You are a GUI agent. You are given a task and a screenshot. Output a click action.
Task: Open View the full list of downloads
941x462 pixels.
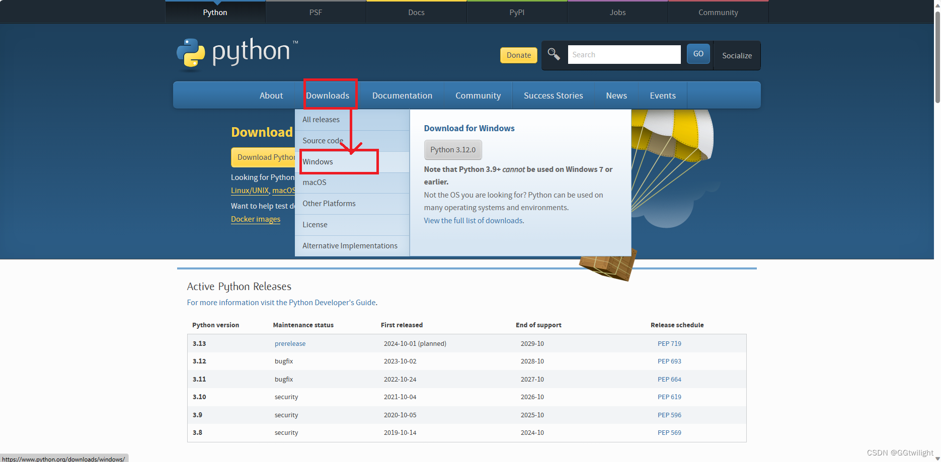coord(473,221)
